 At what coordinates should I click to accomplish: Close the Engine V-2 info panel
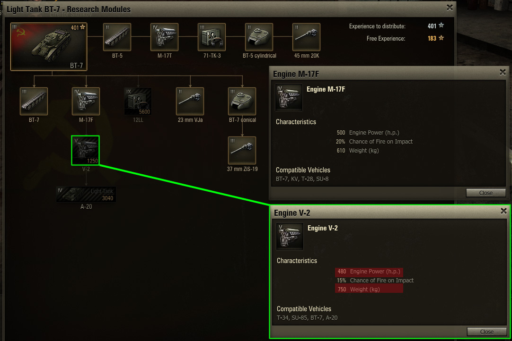486,332
